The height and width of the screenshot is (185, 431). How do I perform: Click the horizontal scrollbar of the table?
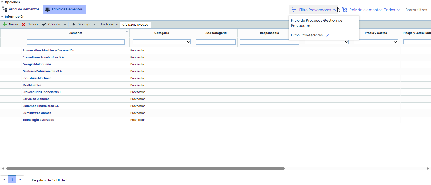145,169
